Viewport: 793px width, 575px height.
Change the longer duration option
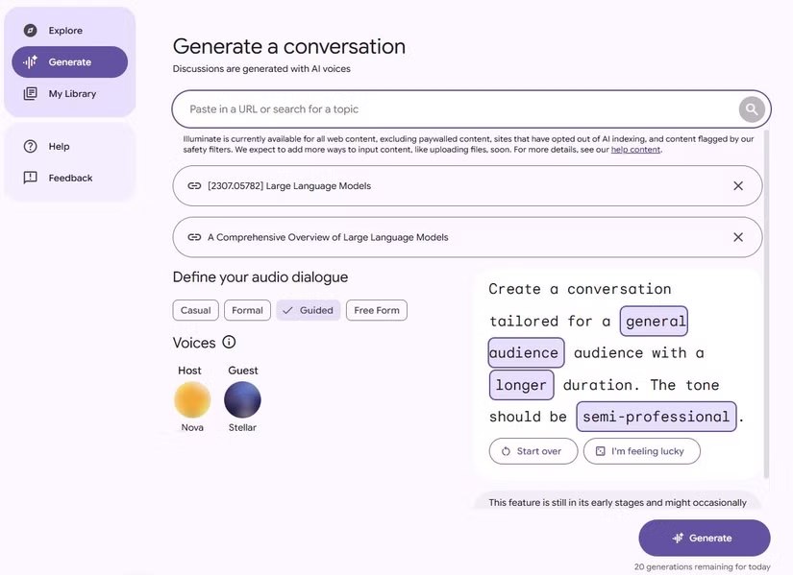pos(522,385)
